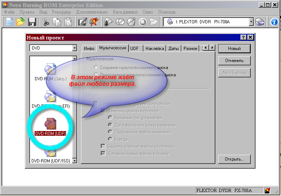This screenshot has height=196, width=281.
Task: Close the Новый проект dialog
Action: point(250,37)
